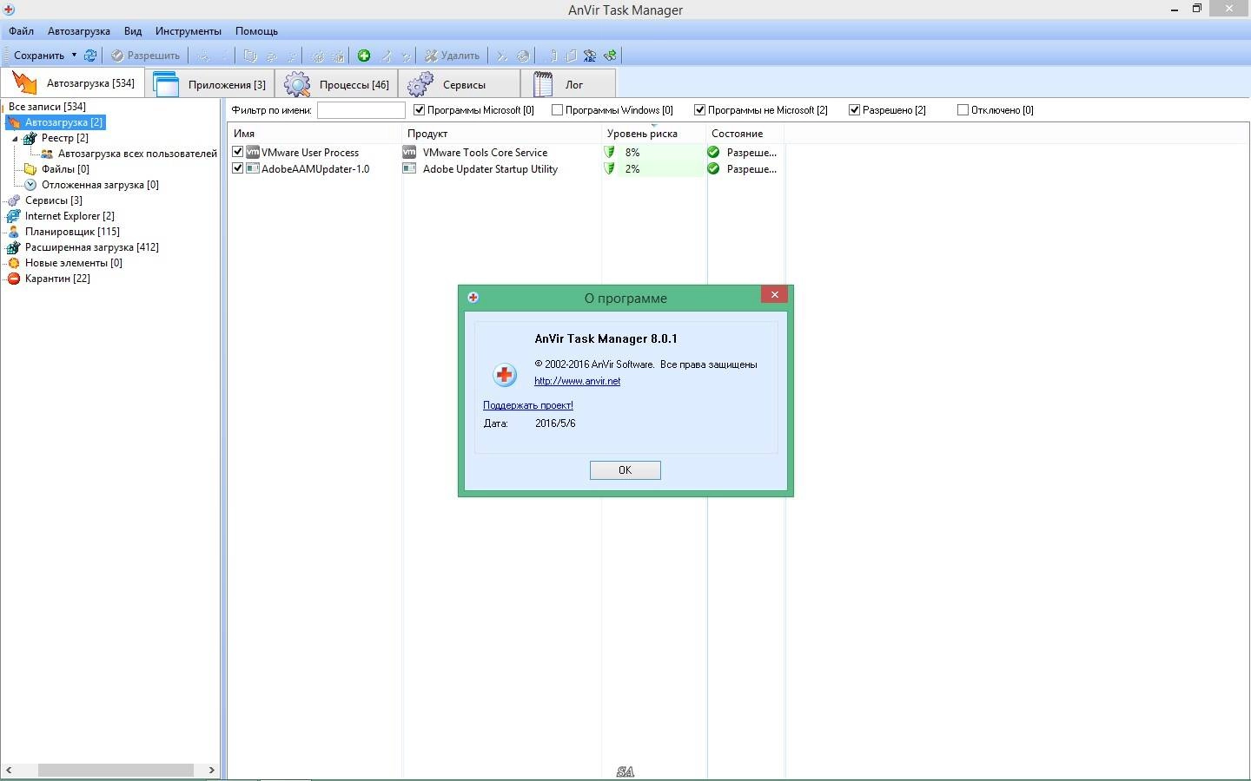Image resolution: width=1251 pixels, height=781 pixels.
Task: Click the Поддержать проект! link
Action: 528,405
